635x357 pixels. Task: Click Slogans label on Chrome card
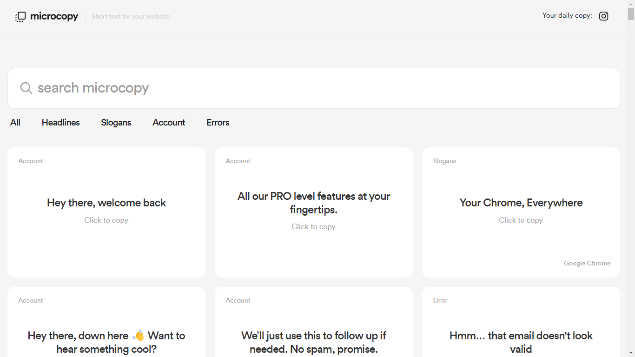[x=444, y=161]
